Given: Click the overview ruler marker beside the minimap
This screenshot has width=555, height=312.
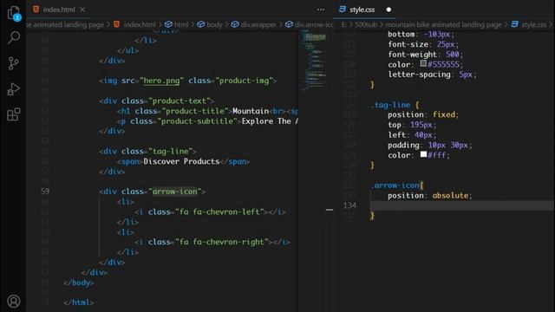Looking at the screenshot, I should 330,210.
